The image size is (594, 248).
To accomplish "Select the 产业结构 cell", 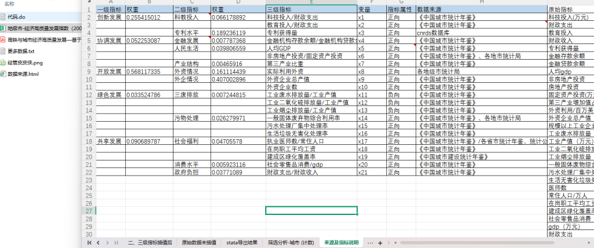I will click(x=191, y=64).
